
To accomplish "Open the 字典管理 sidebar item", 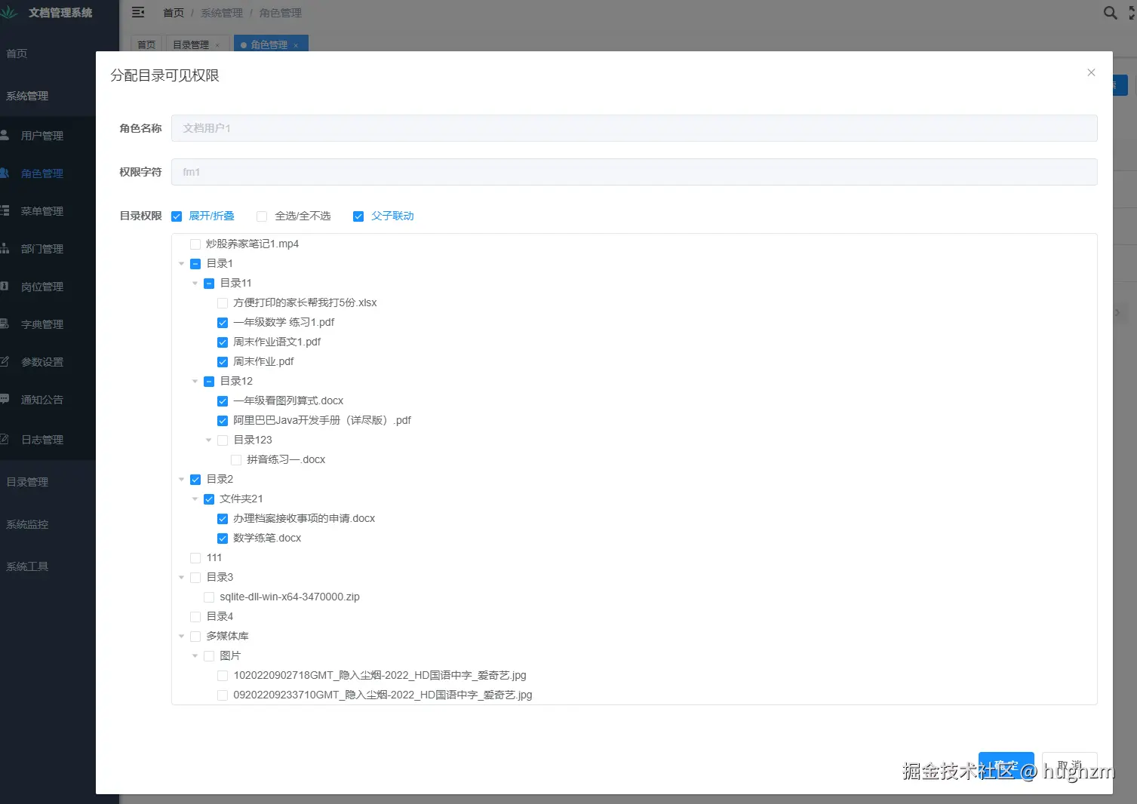I will click(x=41, y=324).
